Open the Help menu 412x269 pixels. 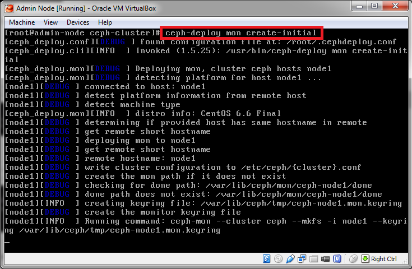(x=105, y=22)
